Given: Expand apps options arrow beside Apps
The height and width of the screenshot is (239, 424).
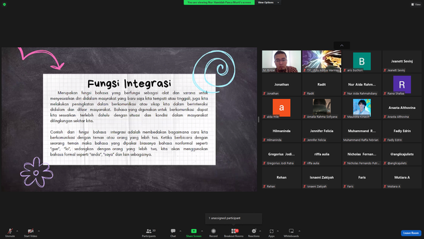Looking at the screenshot, I should pos(278,231).
